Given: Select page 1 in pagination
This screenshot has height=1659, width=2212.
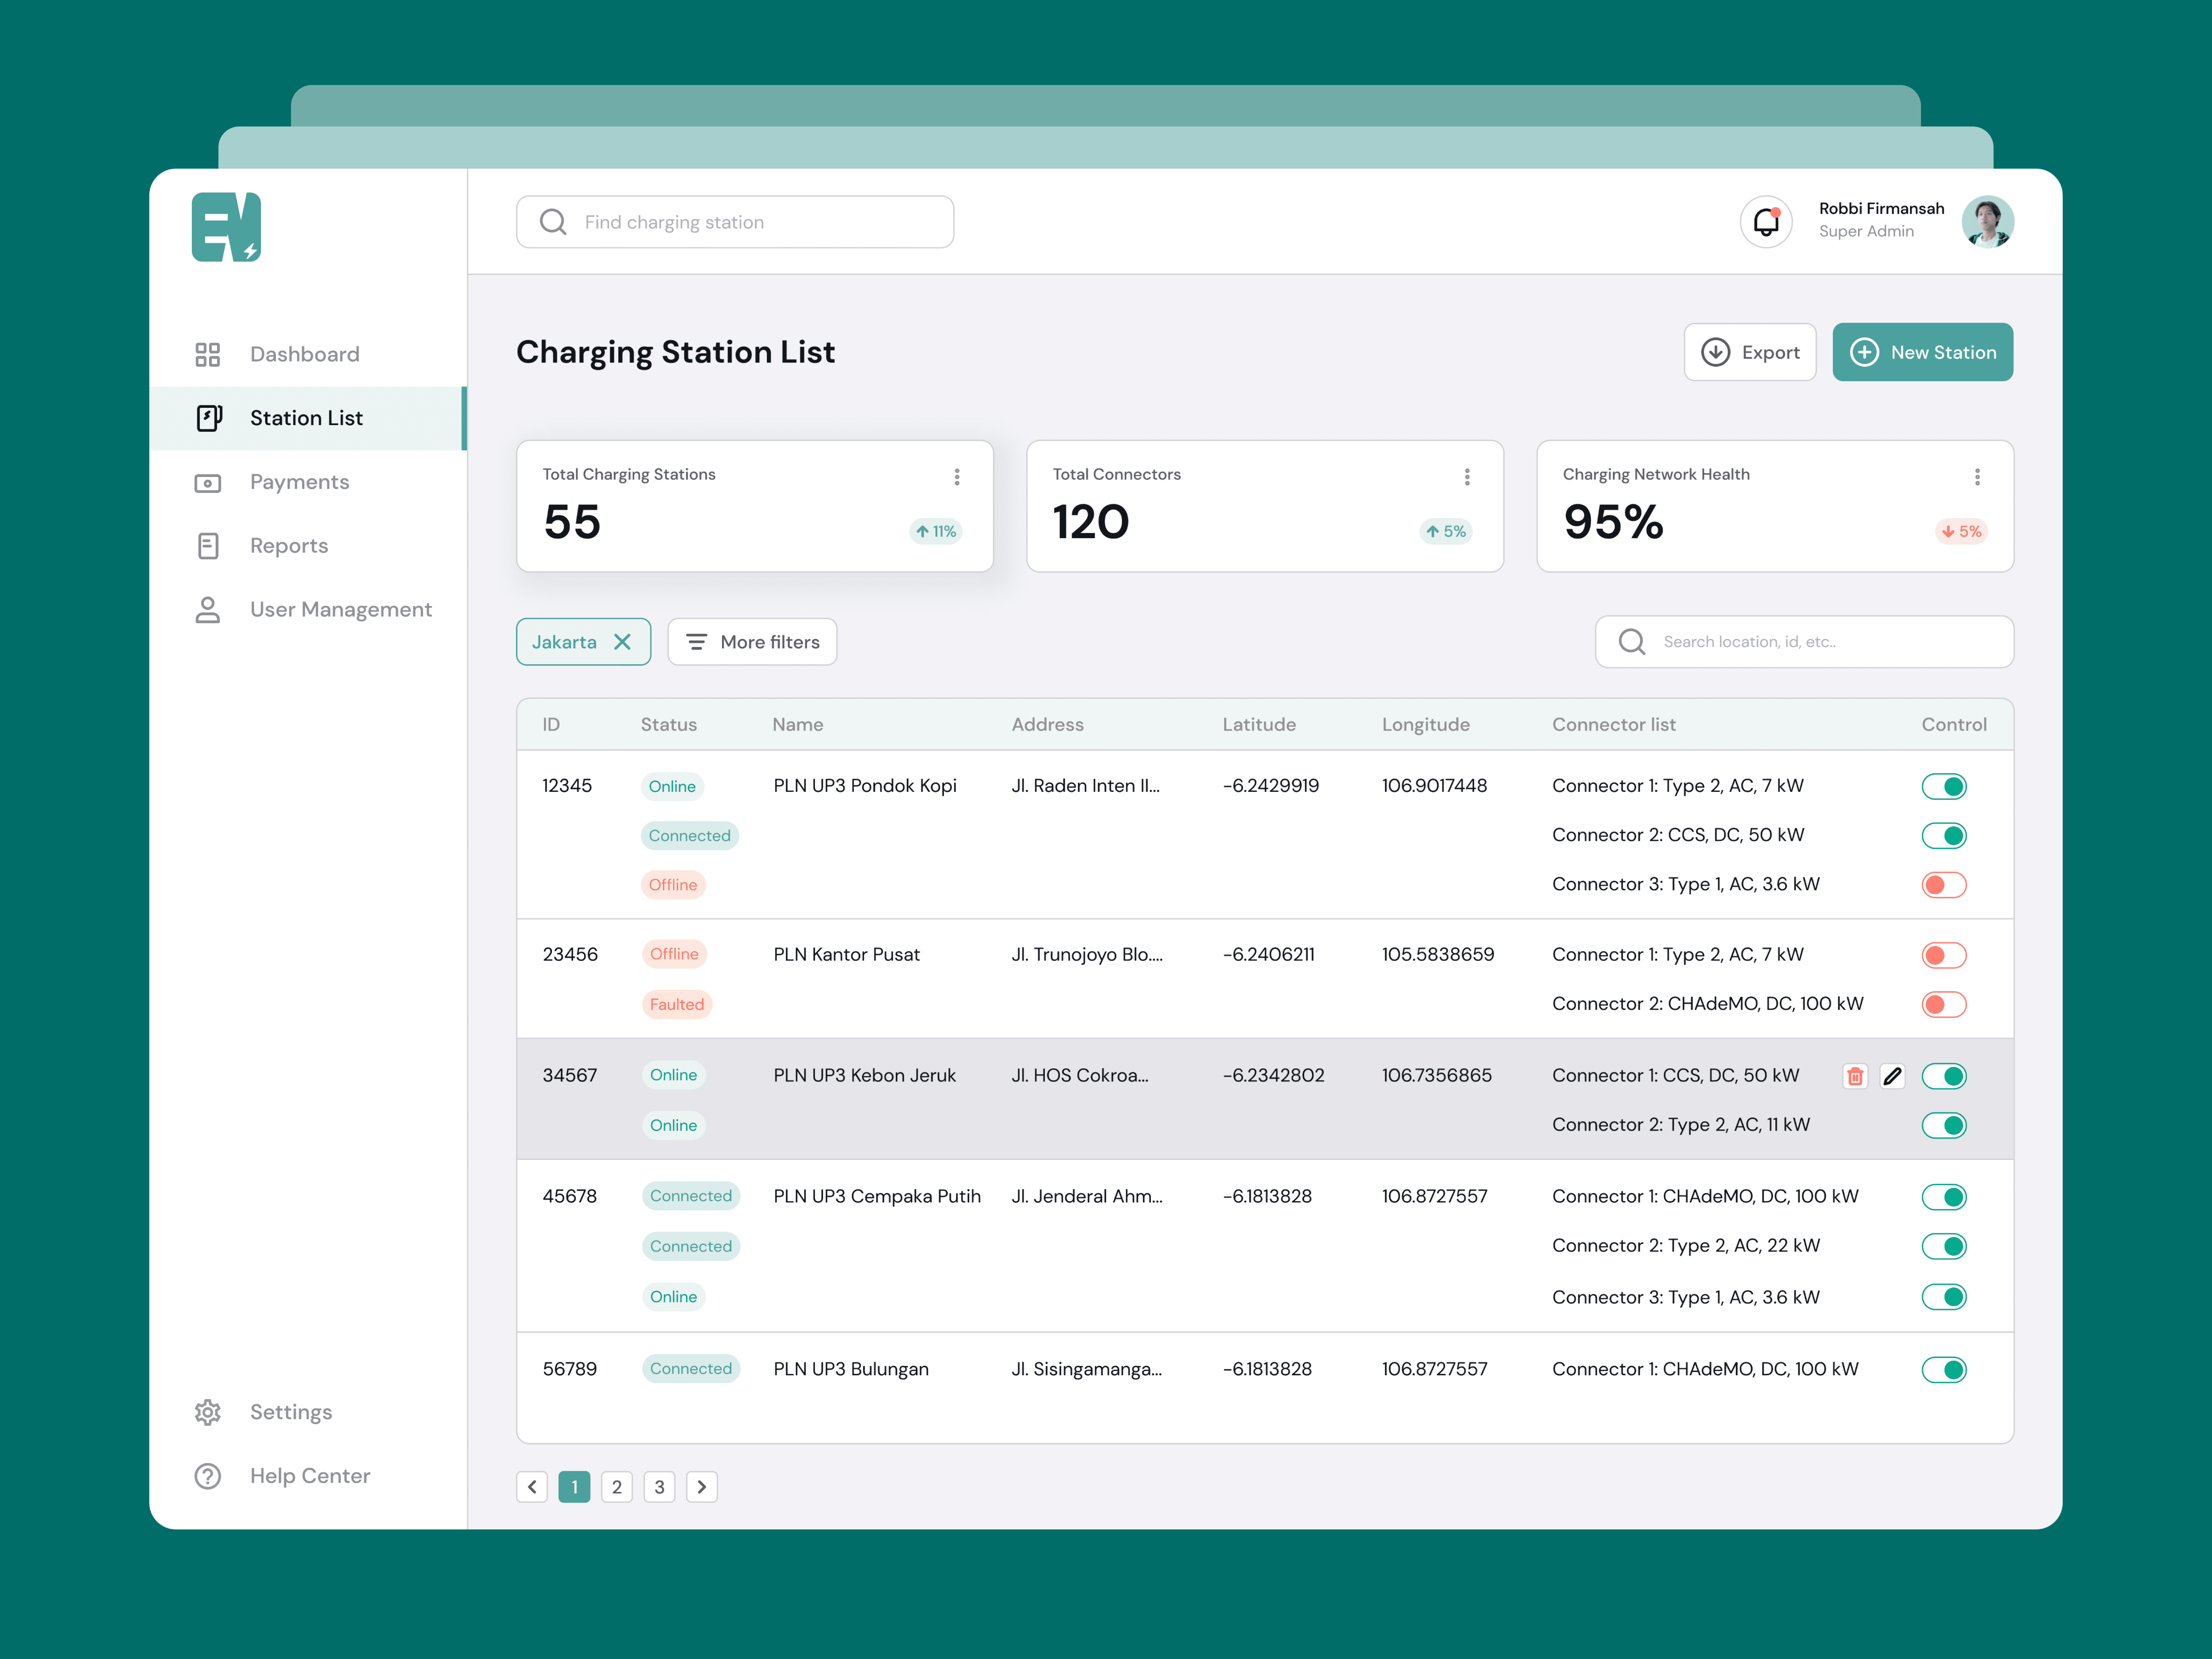Looking at the screenshot, I should click(574, 1487).
